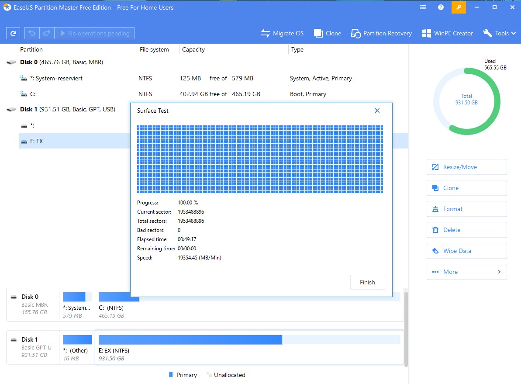Screen dimensions: 521x384
Task: Click the File system column header
Action: (154, 49)
